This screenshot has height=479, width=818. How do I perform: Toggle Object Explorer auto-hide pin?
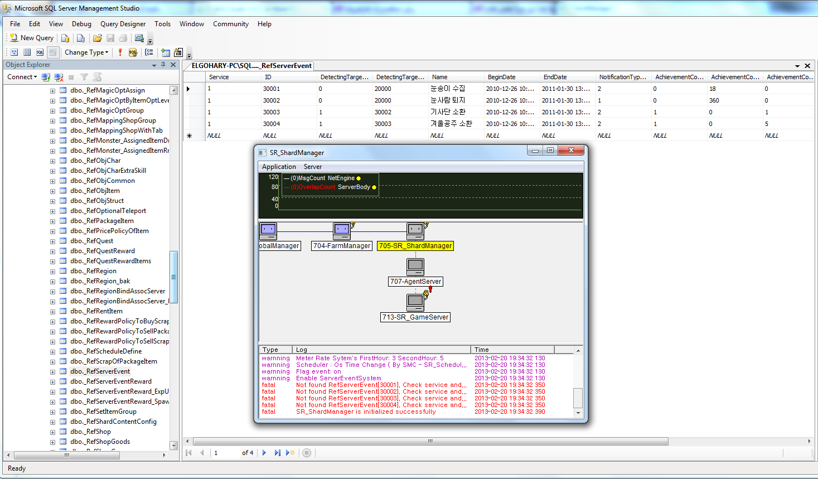pyautogui.click(x=163, y=65)
